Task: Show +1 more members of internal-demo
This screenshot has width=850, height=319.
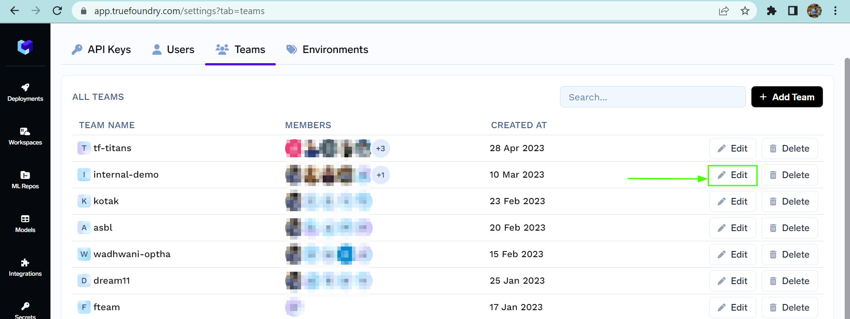Action: pos(380,175)
